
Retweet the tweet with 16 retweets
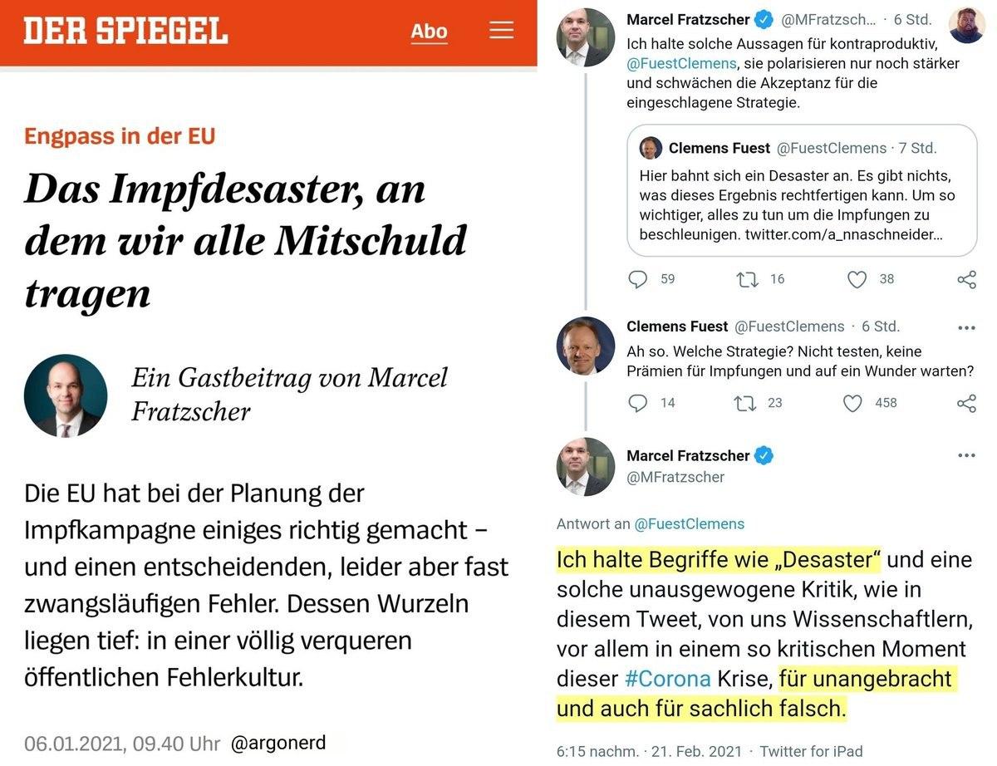coord(747,279)
